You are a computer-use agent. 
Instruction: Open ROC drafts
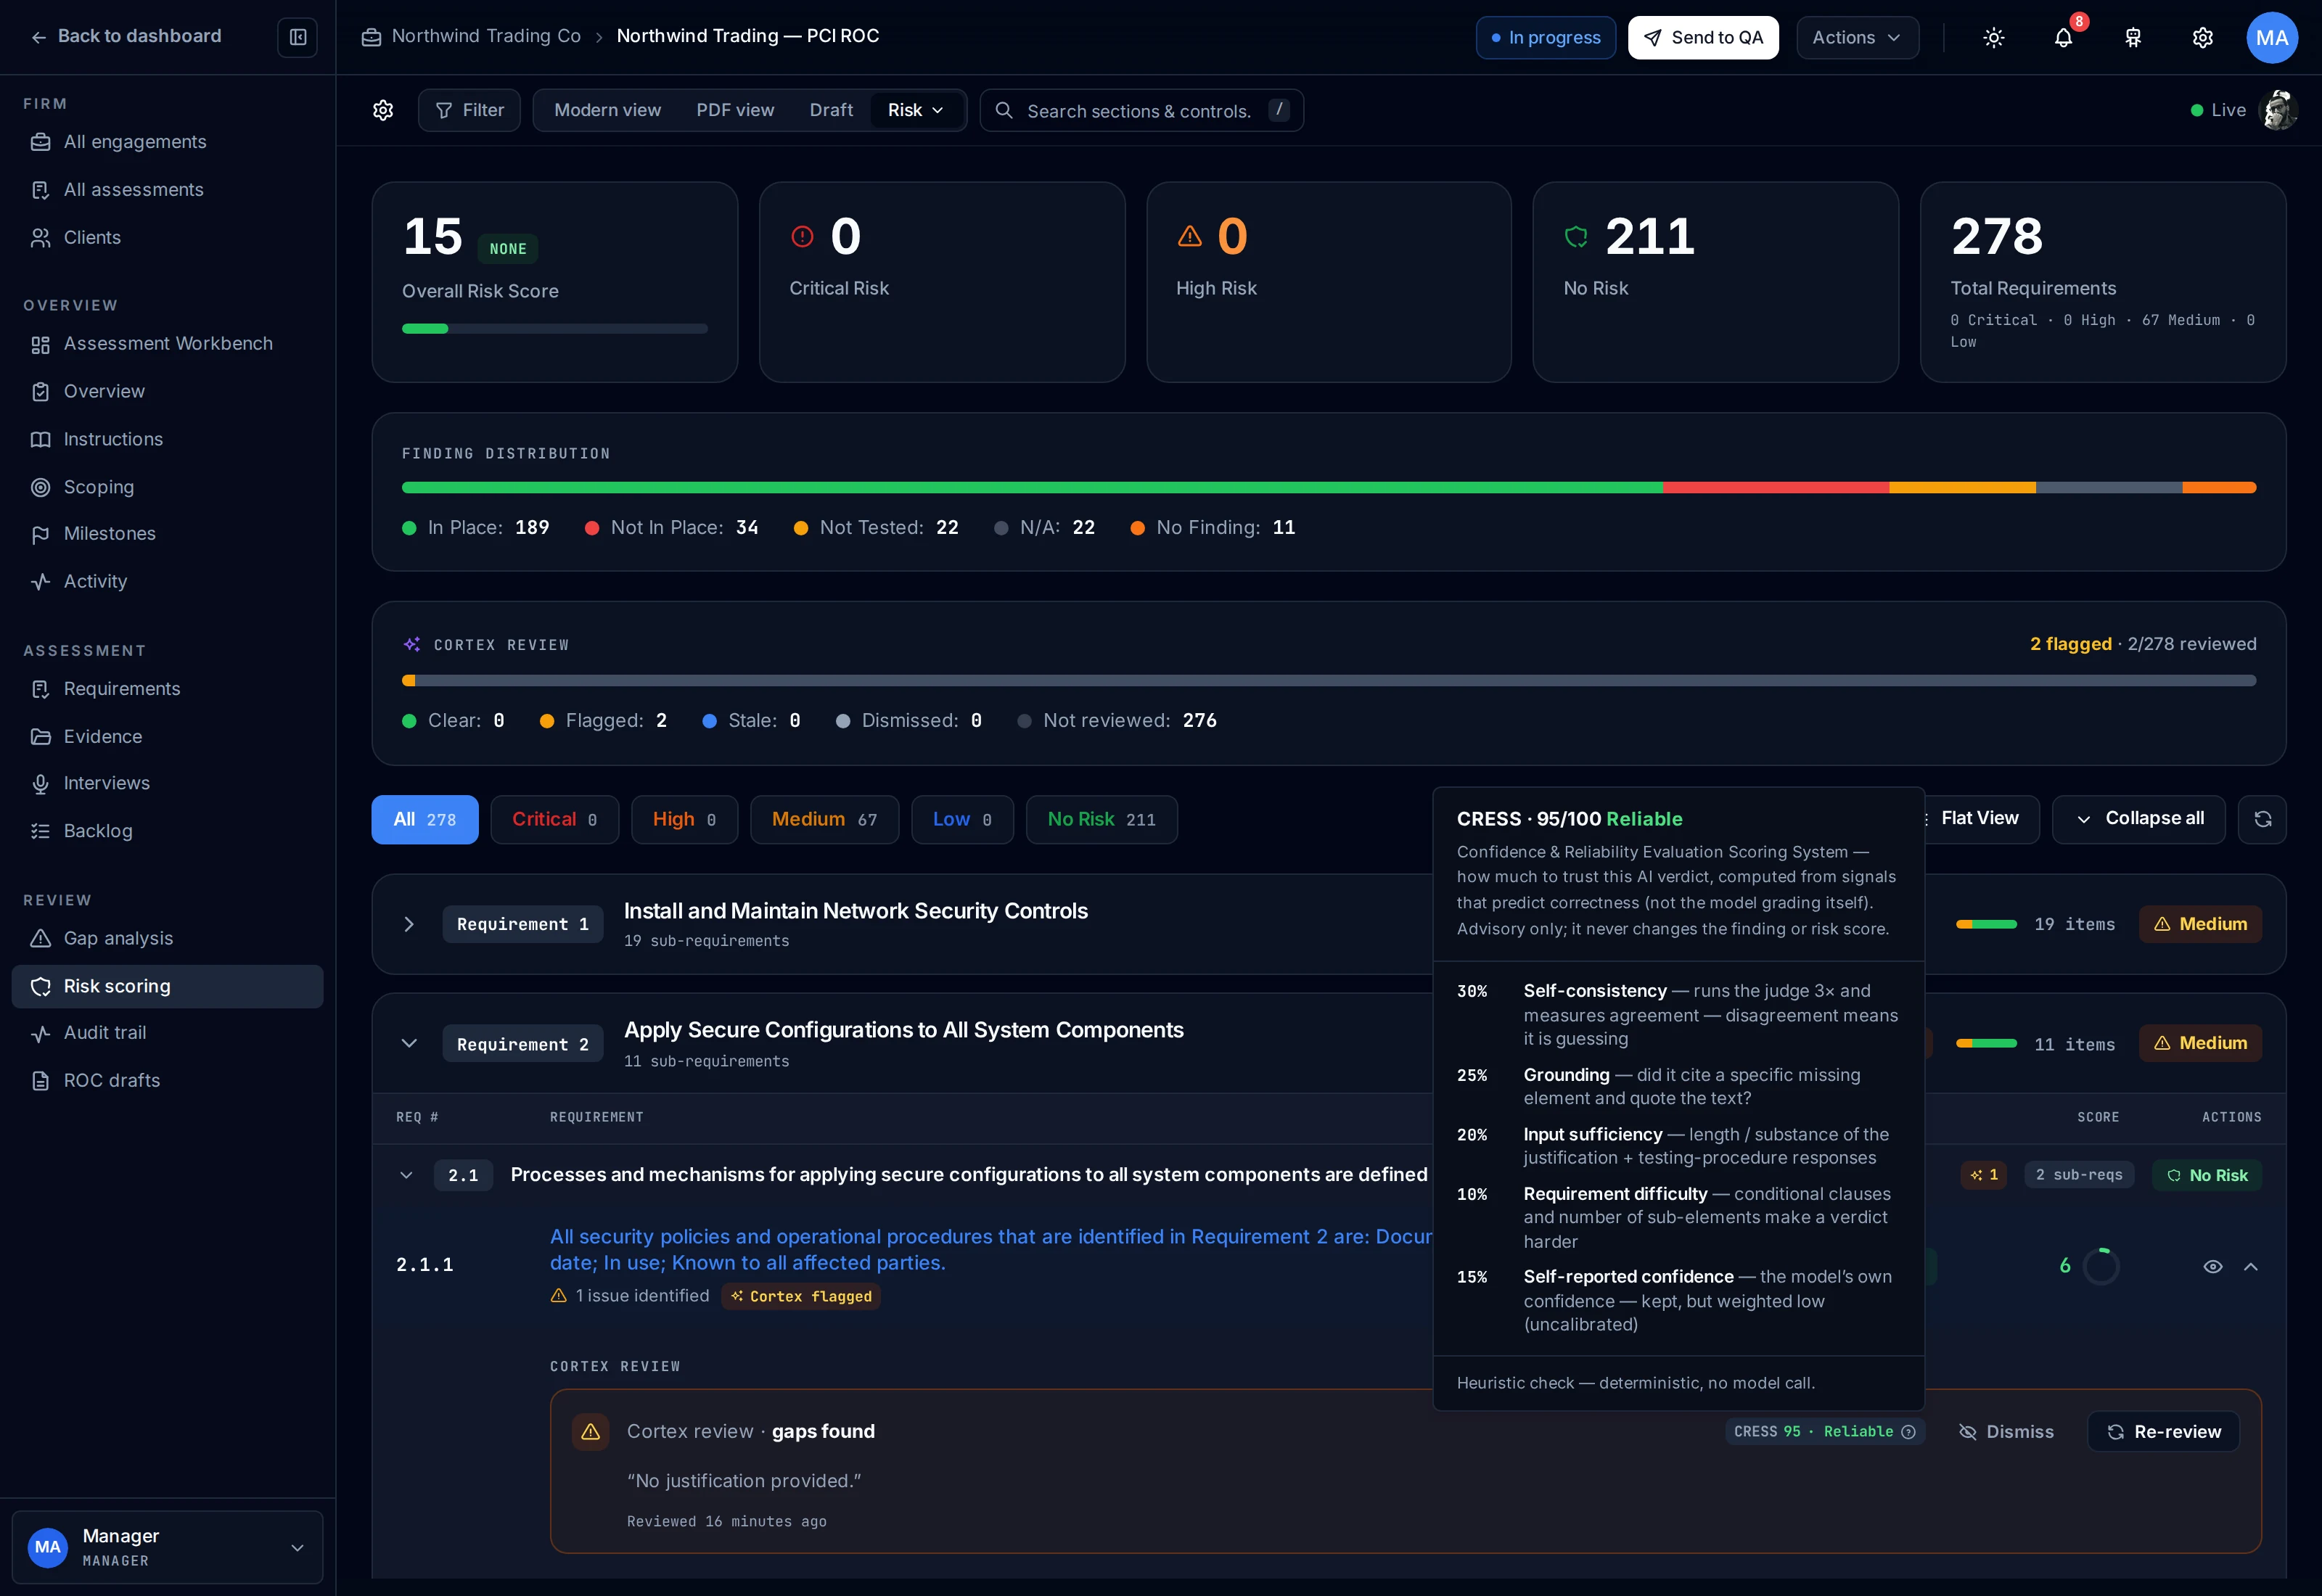[167, 1081]
